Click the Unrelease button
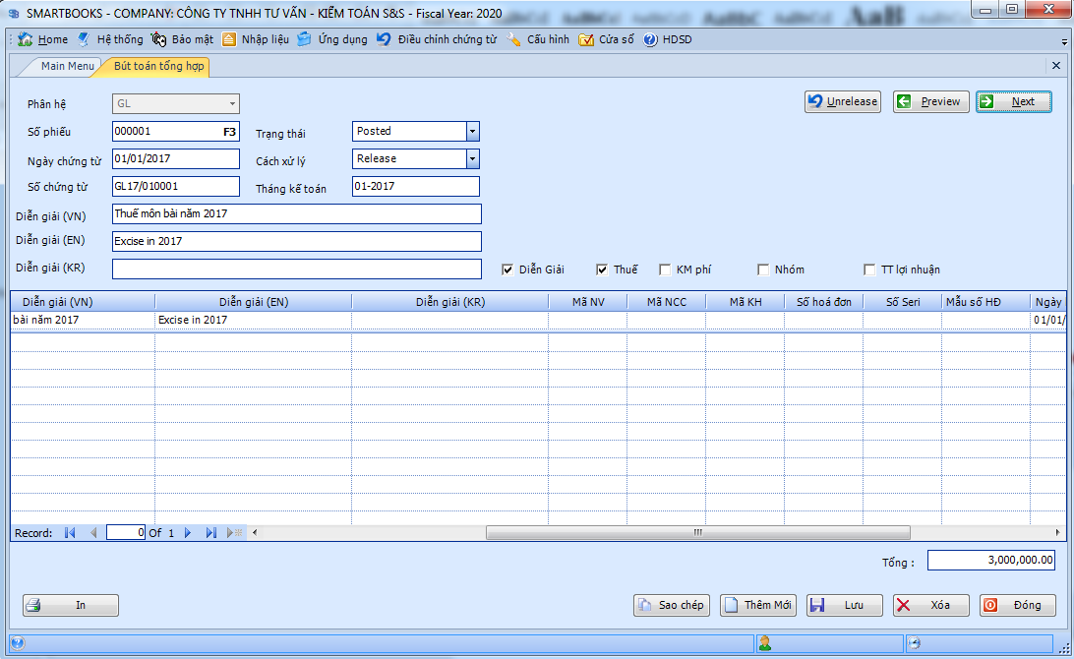Image resolution: width=1074 pixels, height=659 pixels. (843, 101)
